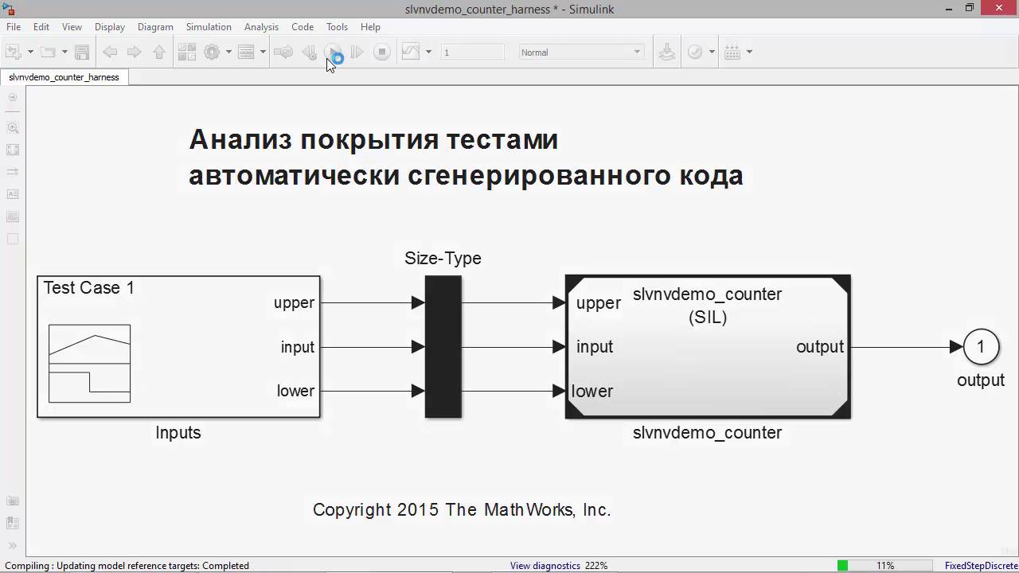Click the Compiling status message
The height and width of the screenshot is (573, 1019).
[x=127, y=566]
